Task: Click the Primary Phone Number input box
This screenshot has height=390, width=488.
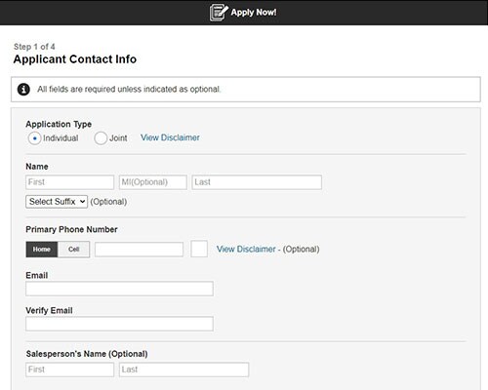Action: point(139,250)
